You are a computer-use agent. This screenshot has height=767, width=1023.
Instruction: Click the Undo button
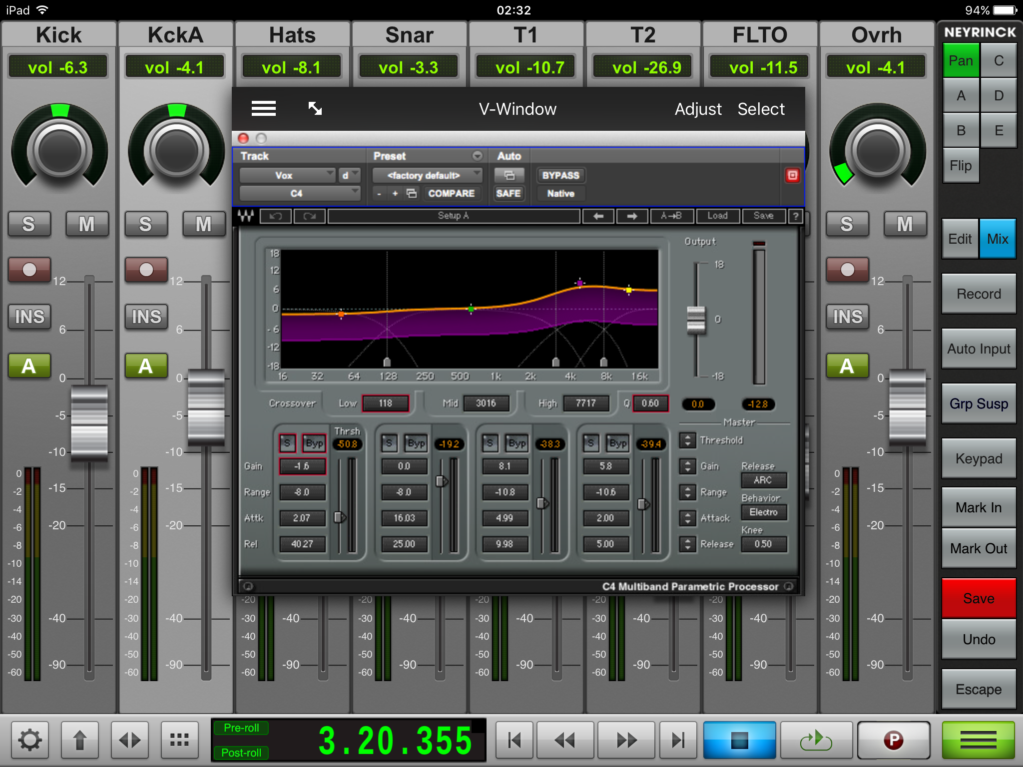tap(979, 639)
